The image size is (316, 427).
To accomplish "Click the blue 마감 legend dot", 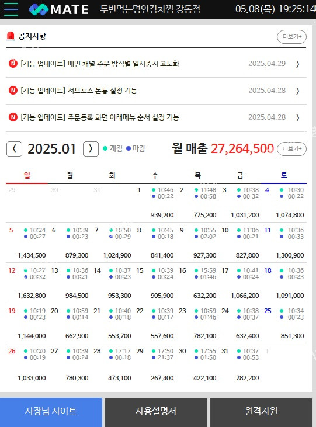I will (129, 148).
